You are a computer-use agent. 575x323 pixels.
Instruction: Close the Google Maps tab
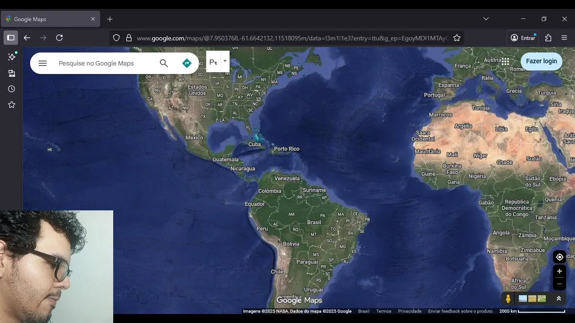pyautogui.click(x=93, y=19)
